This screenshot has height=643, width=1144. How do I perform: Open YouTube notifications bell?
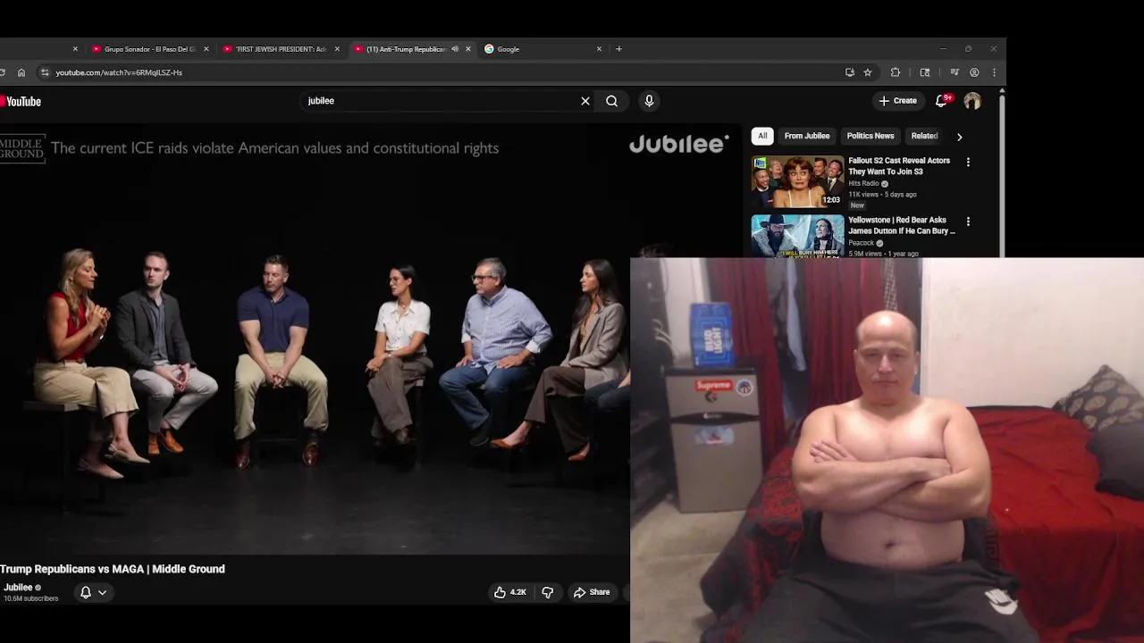point(942,101)
